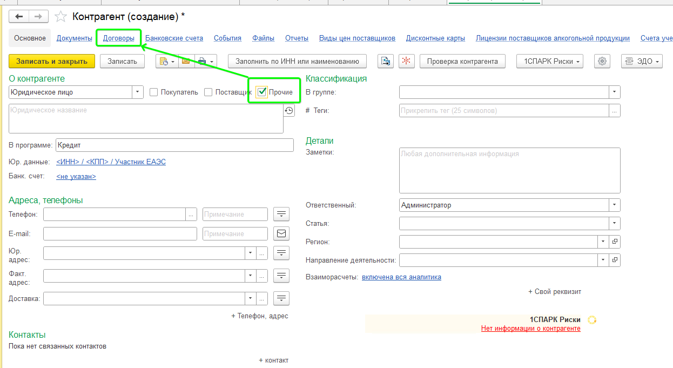Click the Проверка контрагента button

click(x=462, y=61)
